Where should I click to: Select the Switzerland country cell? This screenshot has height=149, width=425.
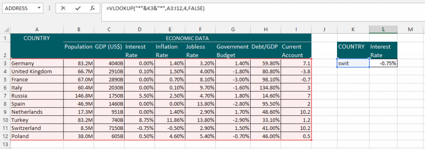(37, 128)
